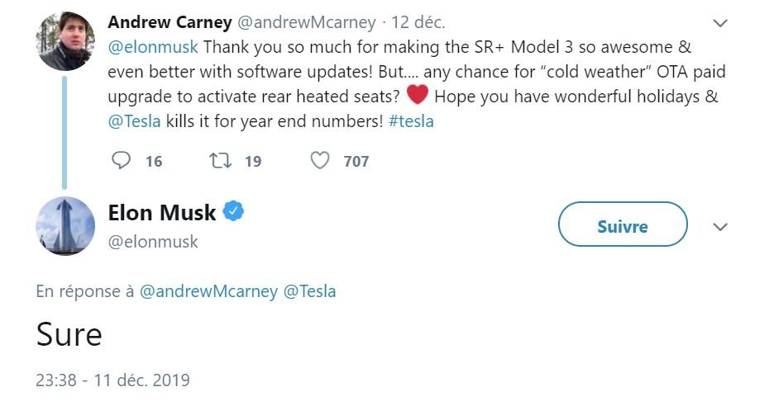The height and width of the screenshot is (406, 774).
Task: Follow the @Tesla mention in tweet text
Action: click(134, 121)
